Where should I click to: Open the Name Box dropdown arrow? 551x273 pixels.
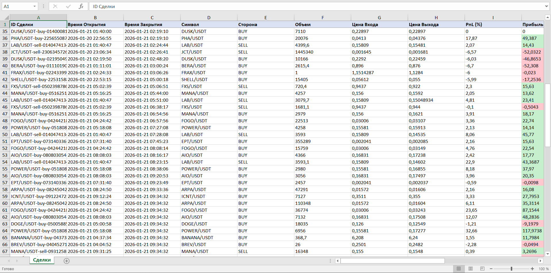pyautogui.click(x=34, y=6)
